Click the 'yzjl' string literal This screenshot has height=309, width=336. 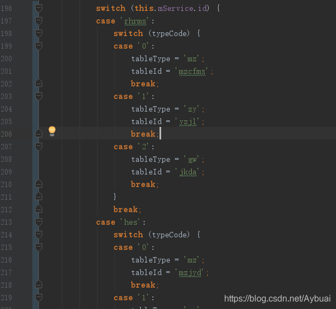[187, 122]
